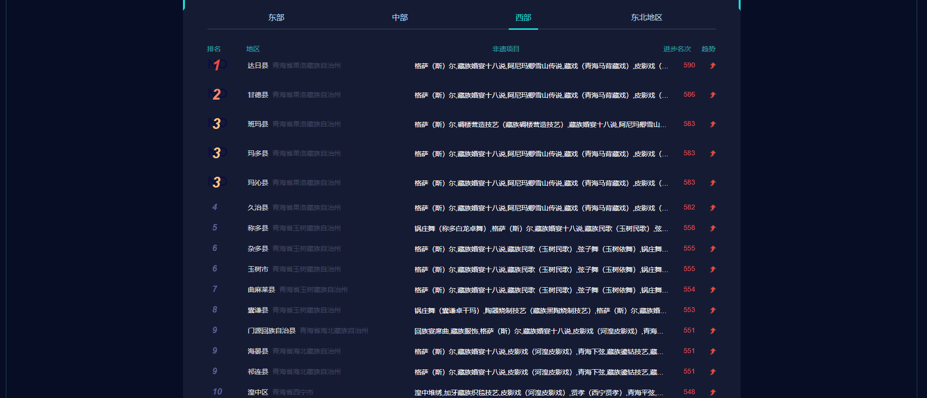Click the 排名 column header

click(x=214, y=49)
